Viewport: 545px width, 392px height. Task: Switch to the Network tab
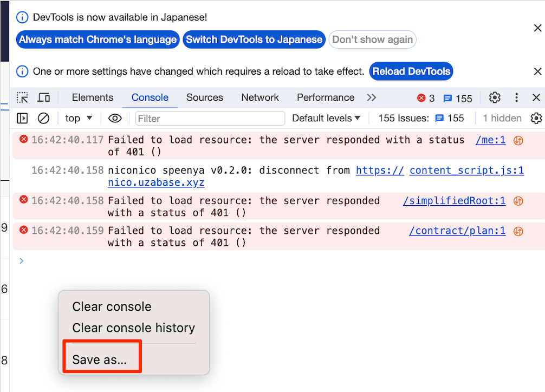tap(260, 97)
